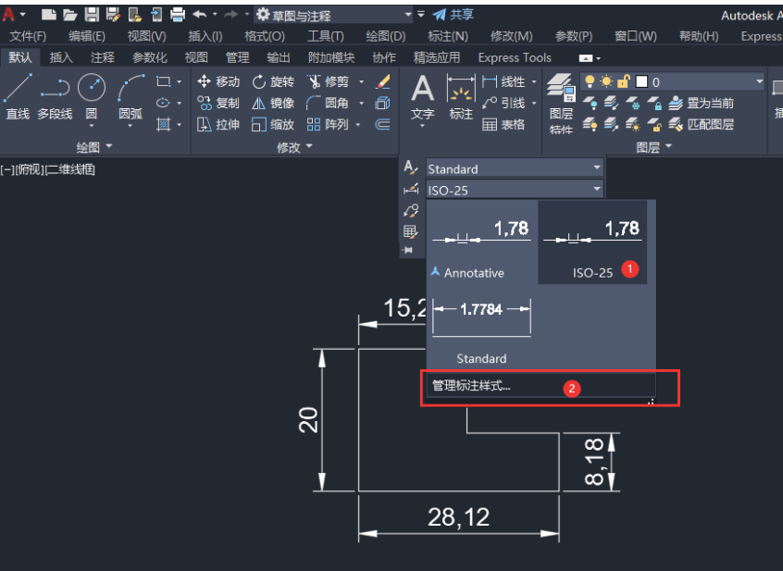Click the 文字 (Text) big A tool

422,98
